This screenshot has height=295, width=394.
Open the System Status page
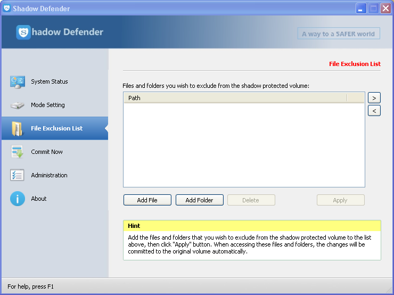tap(55, 81)
